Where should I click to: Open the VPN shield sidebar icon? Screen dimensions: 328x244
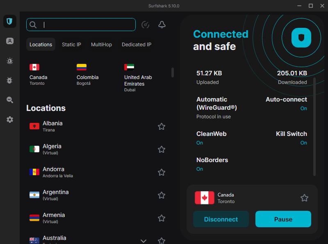click(x=9, y=21)
